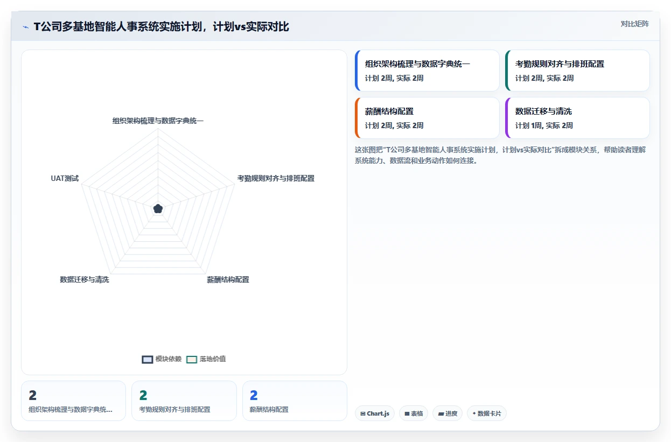Click the radar label 组织架构梳理与数据字典统一
The width and height of the screenshot is (671, 442).
[158, 121]
